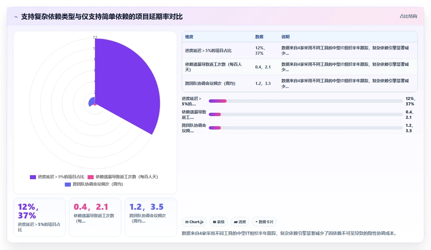Screen dimensions: 431x250
Task: Open the 12%，37% data card
Action: (x=39, y=217)
